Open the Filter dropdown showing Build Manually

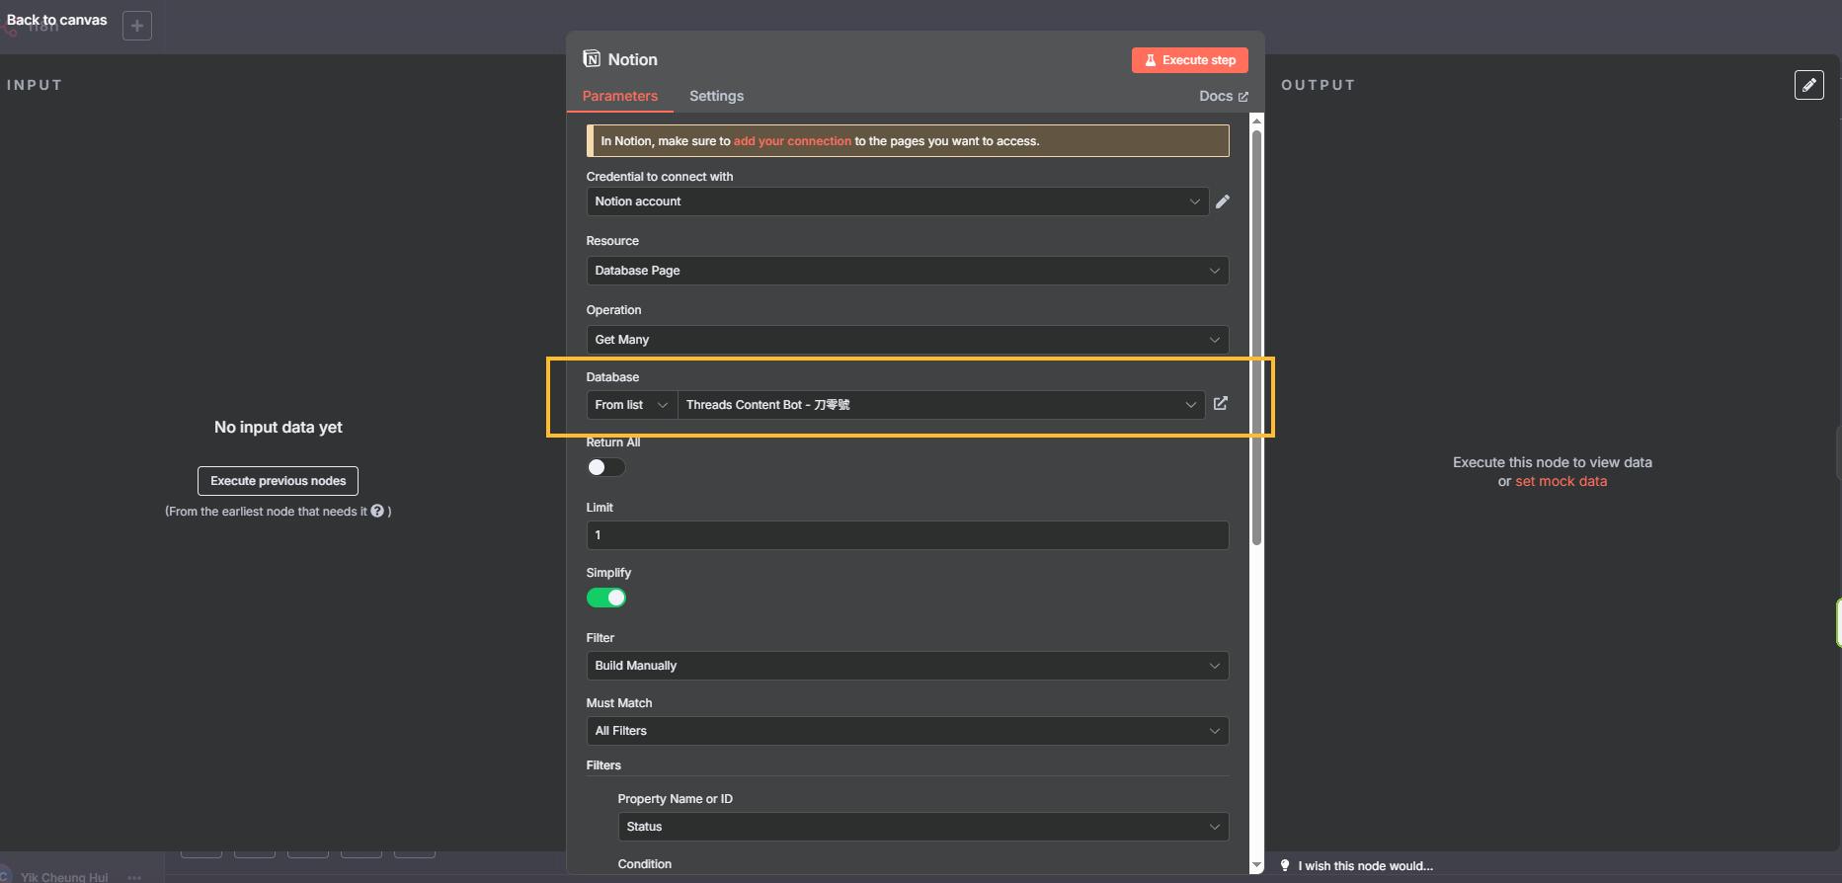coord(908,666)
